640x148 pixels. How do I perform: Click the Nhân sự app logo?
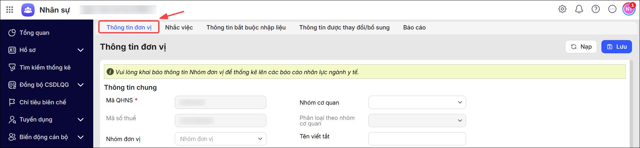coord(28,10)
